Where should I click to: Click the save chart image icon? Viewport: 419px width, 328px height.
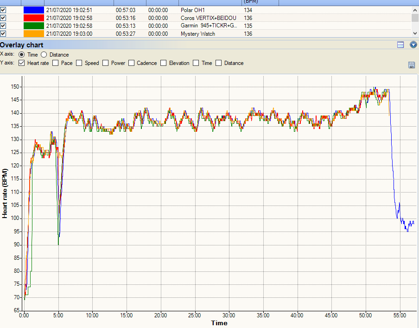click(412, 65)
